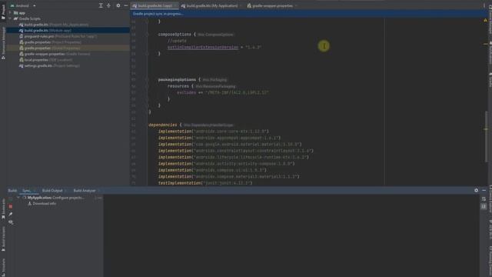Click kotlinCompilerExtensionVersion property in editor
492x277 pixels.
(203, 48)
